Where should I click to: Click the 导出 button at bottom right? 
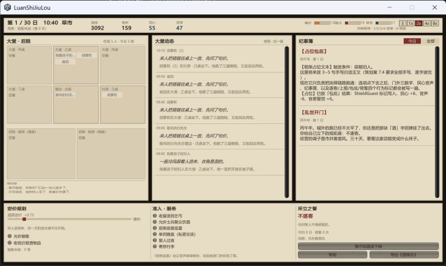coord(404,255)
